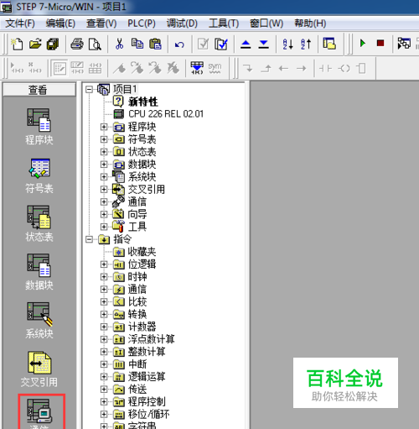
Task: Open the 调试(D) menu
Action: (x=182, y=24)
